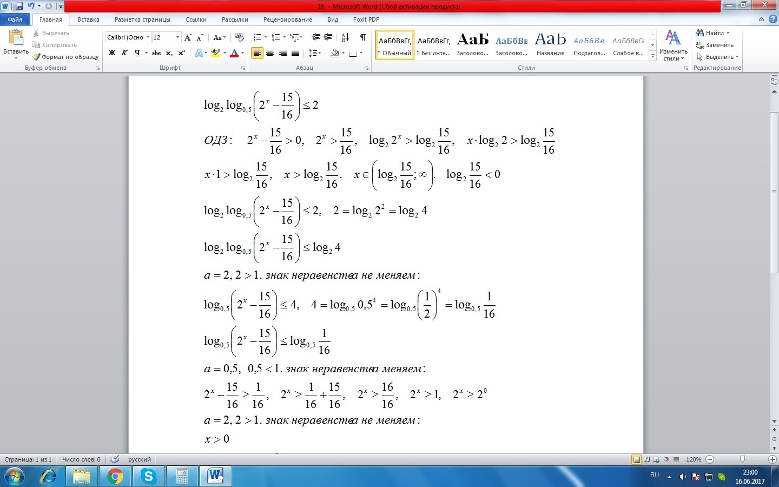
Task: Open the Шрифт font dialog launcher
Action: [243, 68]
